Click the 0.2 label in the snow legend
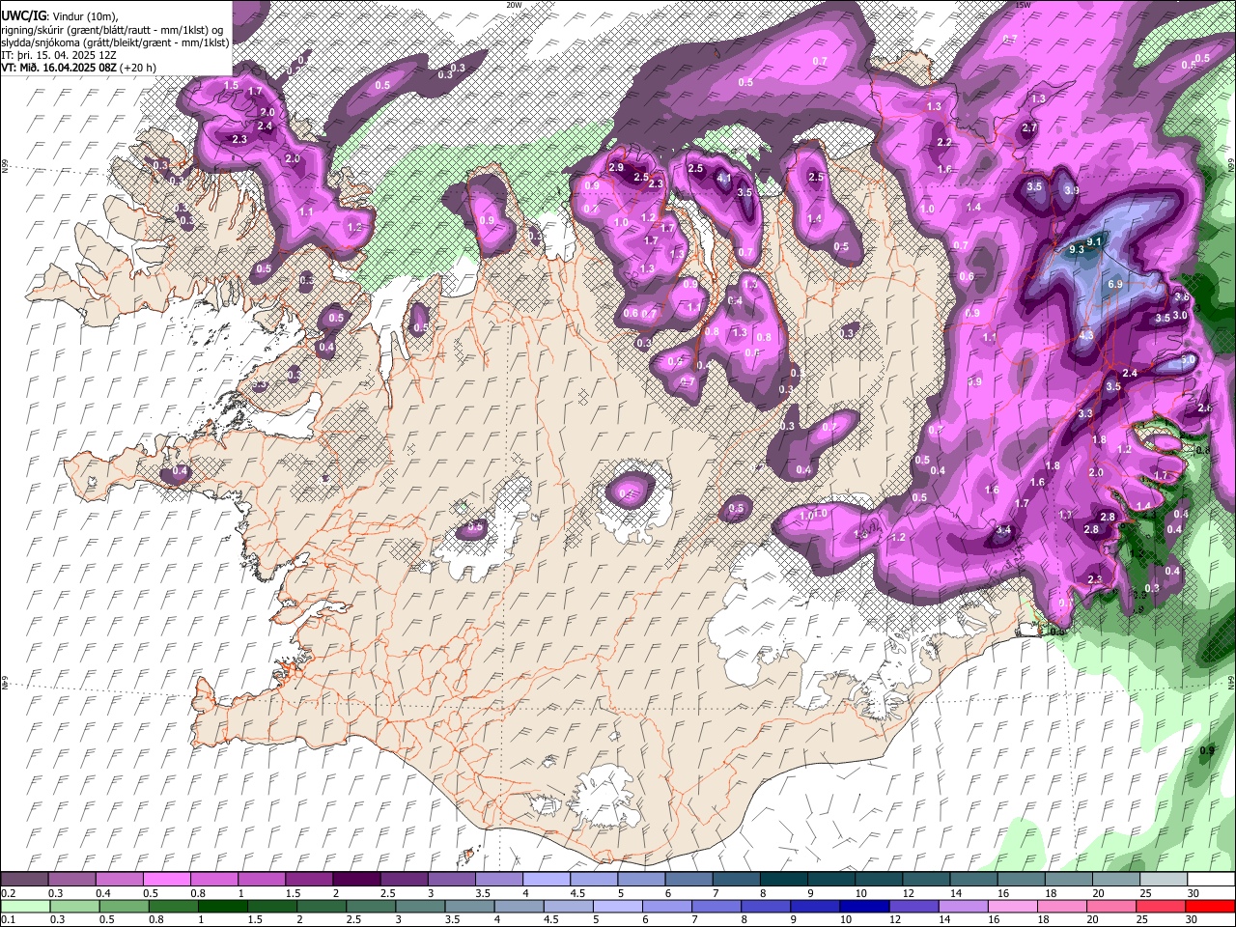This screenshot has width=1236, height=927. [x=8, y=893]
